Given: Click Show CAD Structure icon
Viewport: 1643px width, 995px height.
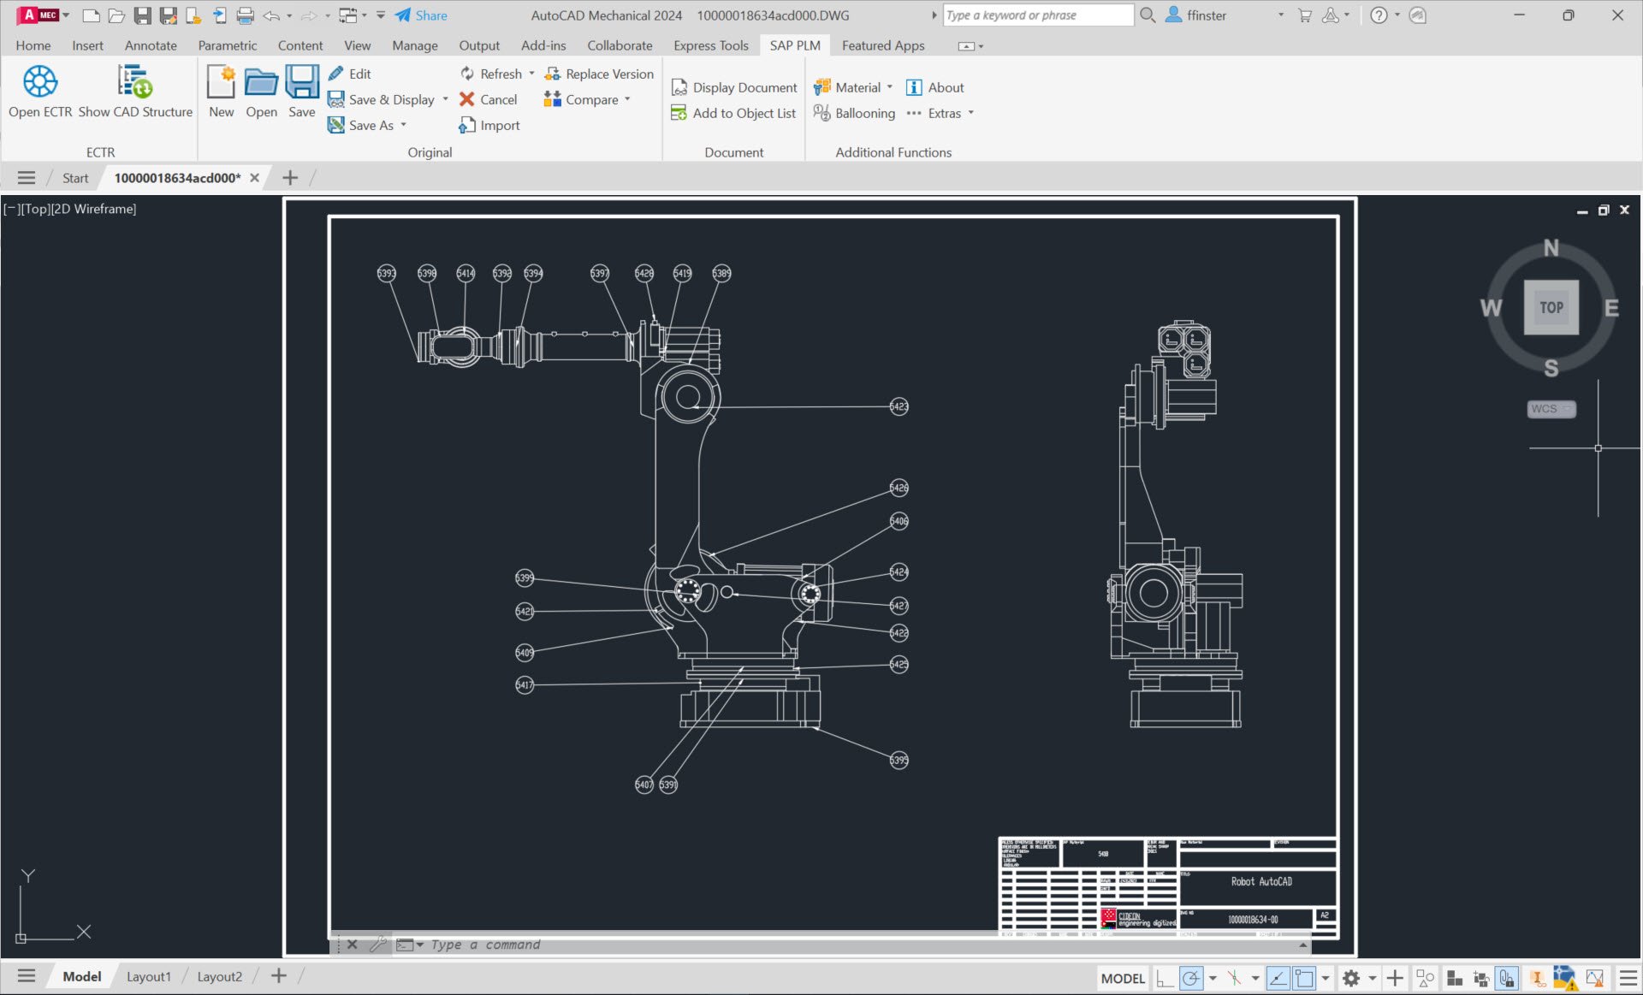Looking at the screenshot, I should point(134,82).
